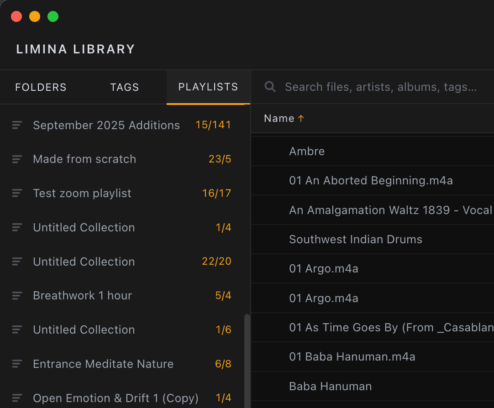Click playlist icon next to Made from scratch

(x=17, y=159)
